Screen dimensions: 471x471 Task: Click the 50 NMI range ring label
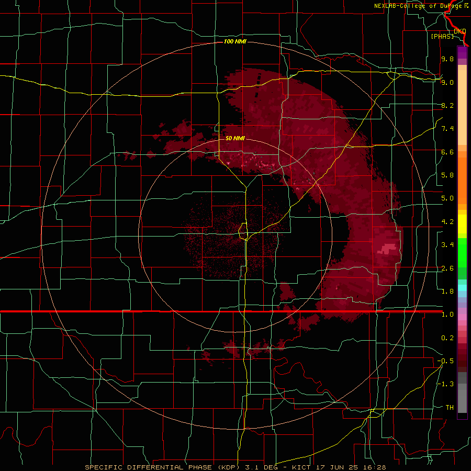pos(235,138)
